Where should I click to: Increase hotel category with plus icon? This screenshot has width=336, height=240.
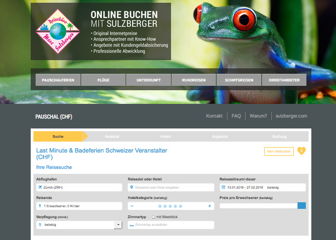coord(209,206)
